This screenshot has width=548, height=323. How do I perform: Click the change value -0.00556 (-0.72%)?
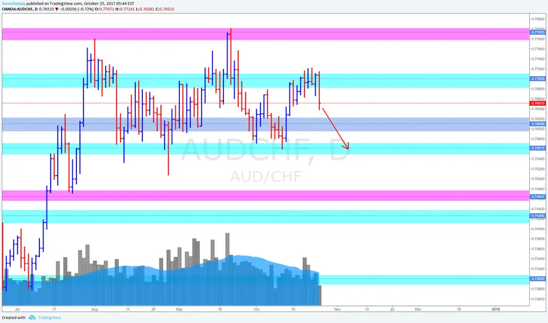click(76, 9)
